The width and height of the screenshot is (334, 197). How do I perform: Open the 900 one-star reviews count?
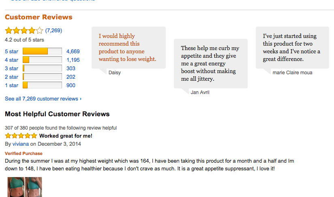click(x=71, y=86)
